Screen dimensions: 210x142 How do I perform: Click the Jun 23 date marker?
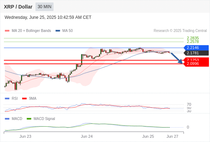[25, 136]
